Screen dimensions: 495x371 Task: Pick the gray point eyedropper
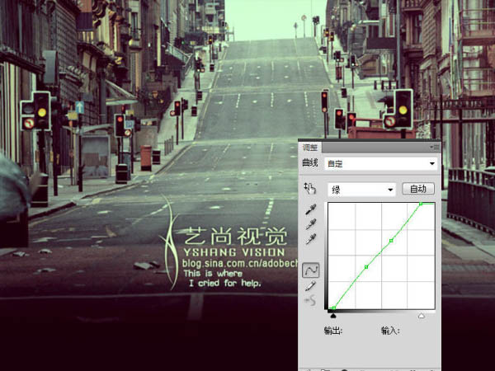tap(311, 224)
